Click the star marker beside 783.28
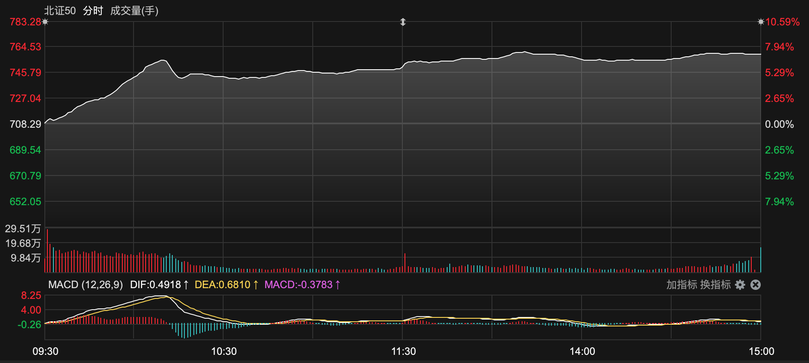The width and height of the screenshot is (809, 363). 45,22
